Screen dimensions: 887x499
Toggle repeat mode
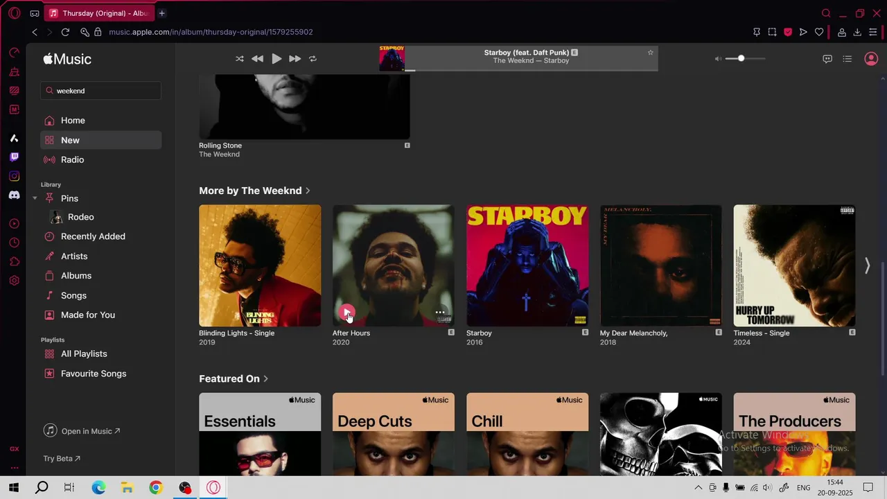click(x=313, y=59)
